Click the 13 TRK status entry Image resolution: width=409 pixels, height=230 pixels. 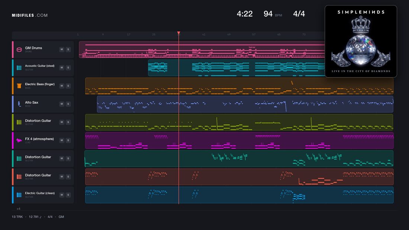pyautogui.click(x=17, y=217)
